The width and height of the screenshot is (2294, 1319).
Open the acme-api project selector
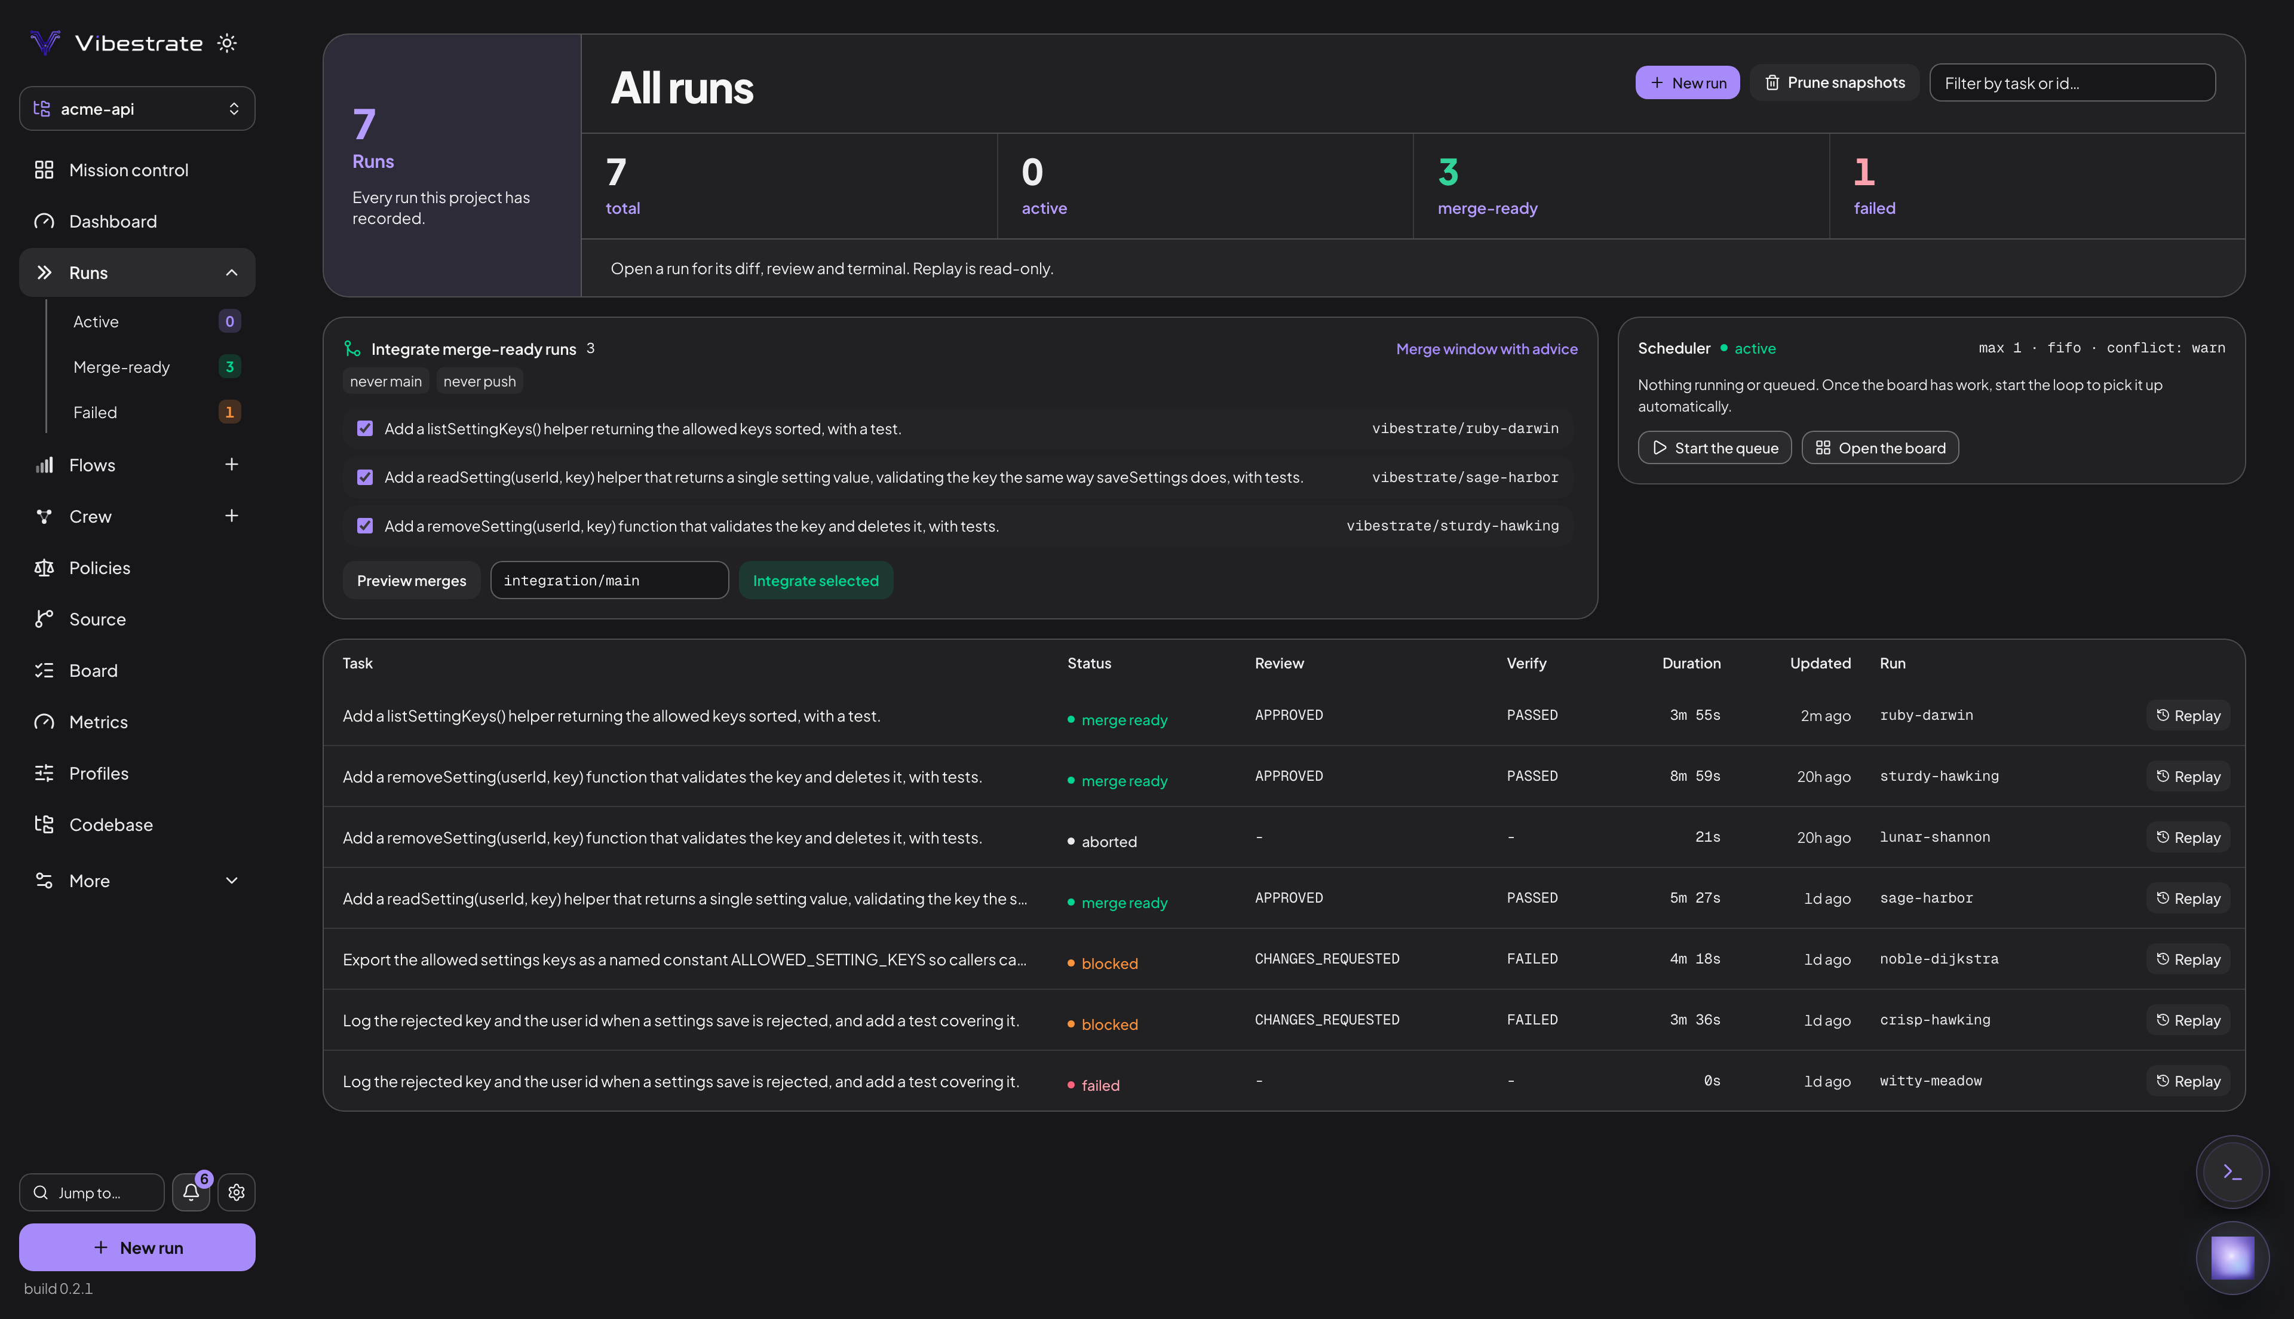(x=137, y=109)
